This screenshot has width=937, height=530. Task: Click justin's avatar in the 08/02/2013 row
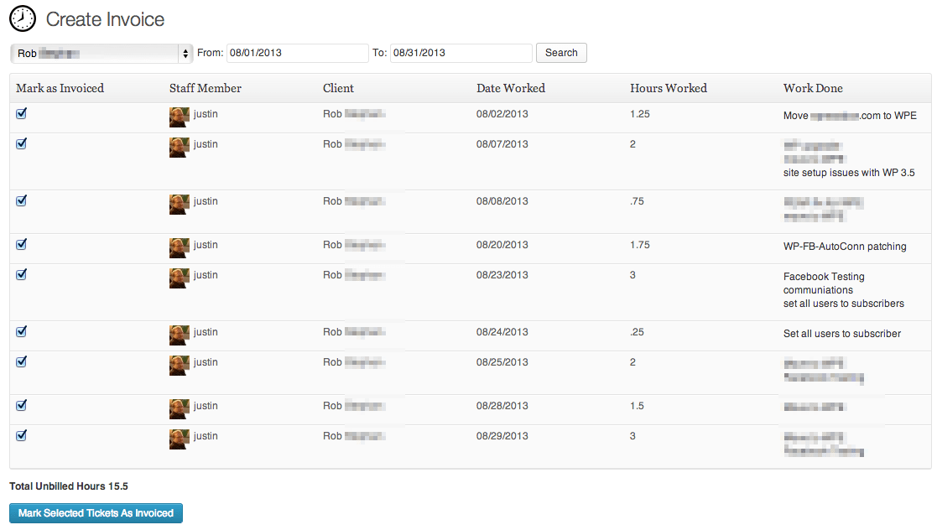(179, 117)
